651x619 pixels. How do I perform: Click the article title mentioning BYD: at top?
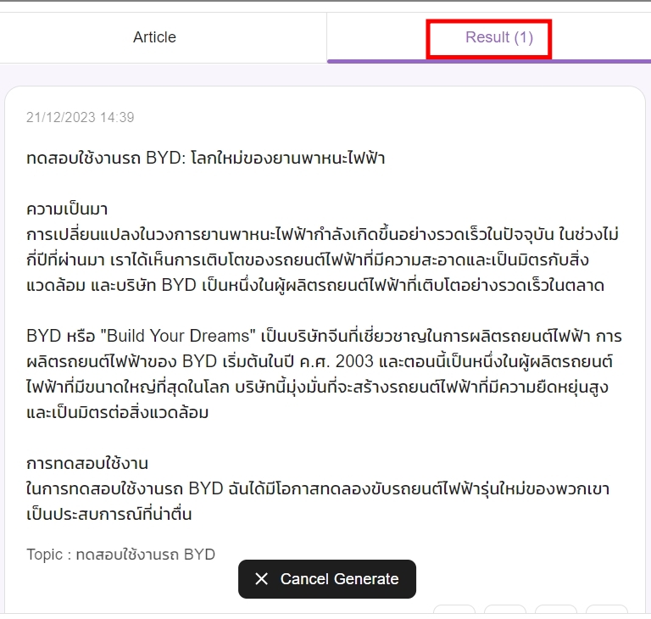[x=205, y=159]
